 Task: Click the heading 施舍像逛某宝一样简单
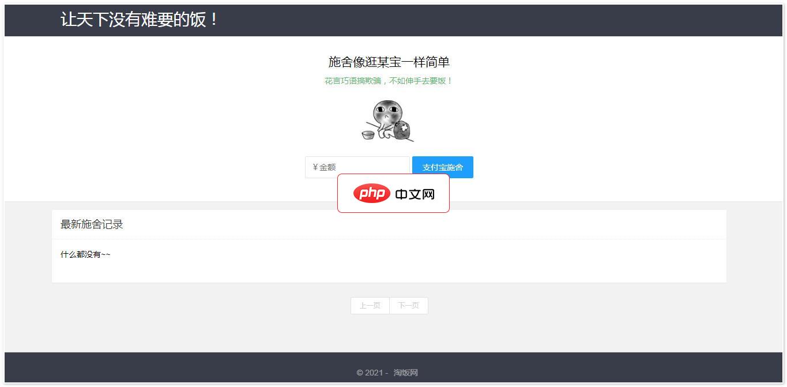pos(389,62)
